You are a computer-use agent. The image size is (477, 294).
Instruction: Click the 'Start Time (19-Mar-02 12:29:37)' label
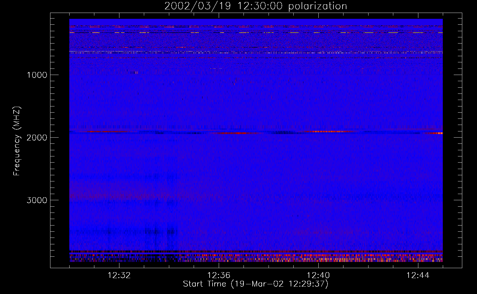point(256,284)
